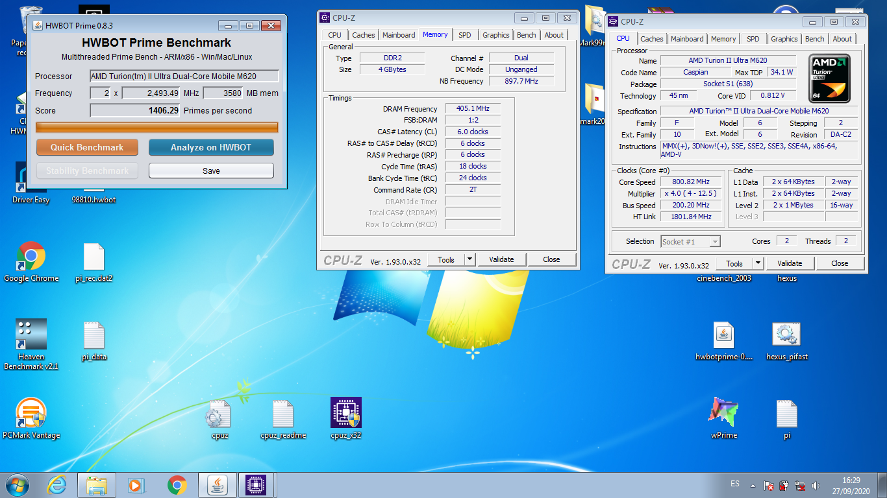The height and width of the screenshot is (498, 887).
Task: Launch Heaven Benchmark v2.1 shortcut
Action: [31, 344]
